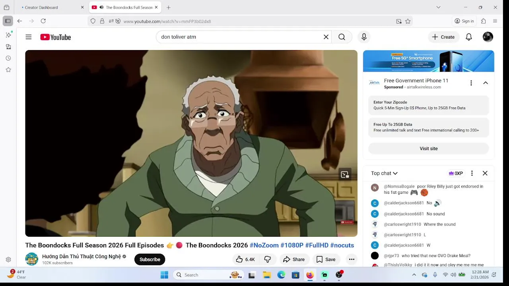This screenshot has width=509, height=286.
Task: Reload the page in browser
Action: 43,21
